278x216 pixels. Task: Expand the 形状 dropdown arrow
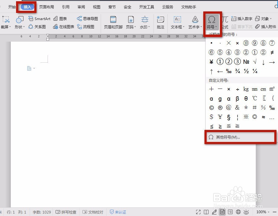[24, 27]
